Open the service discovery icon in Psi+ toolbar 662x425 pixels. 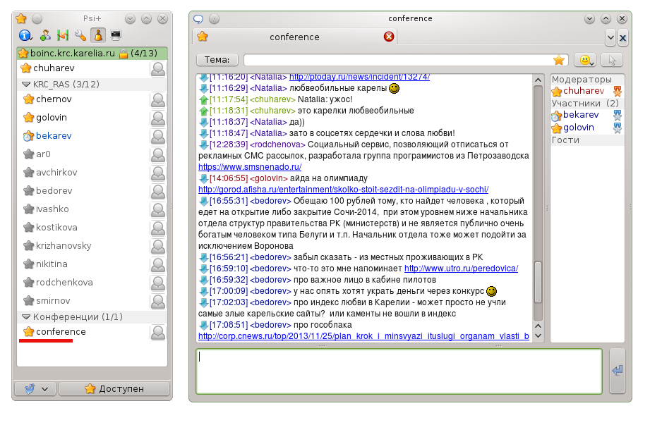click(x=62, y=35)
